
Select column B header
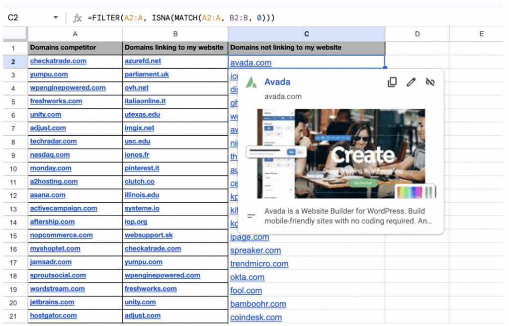pos(175,34)
